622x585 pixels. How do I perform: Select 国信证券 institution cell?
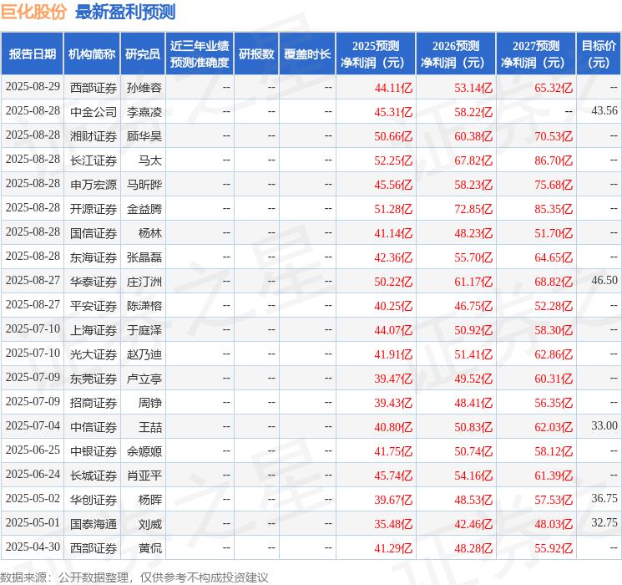94,233
